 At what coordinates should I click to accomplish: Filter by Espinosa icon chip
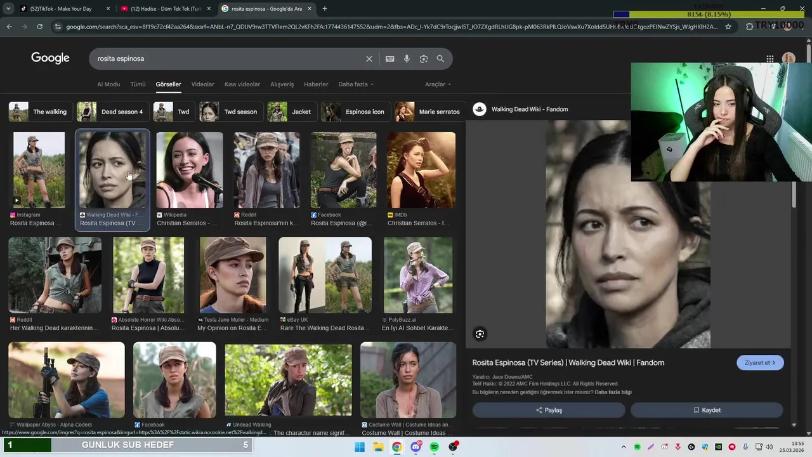(x=355, y=112)
